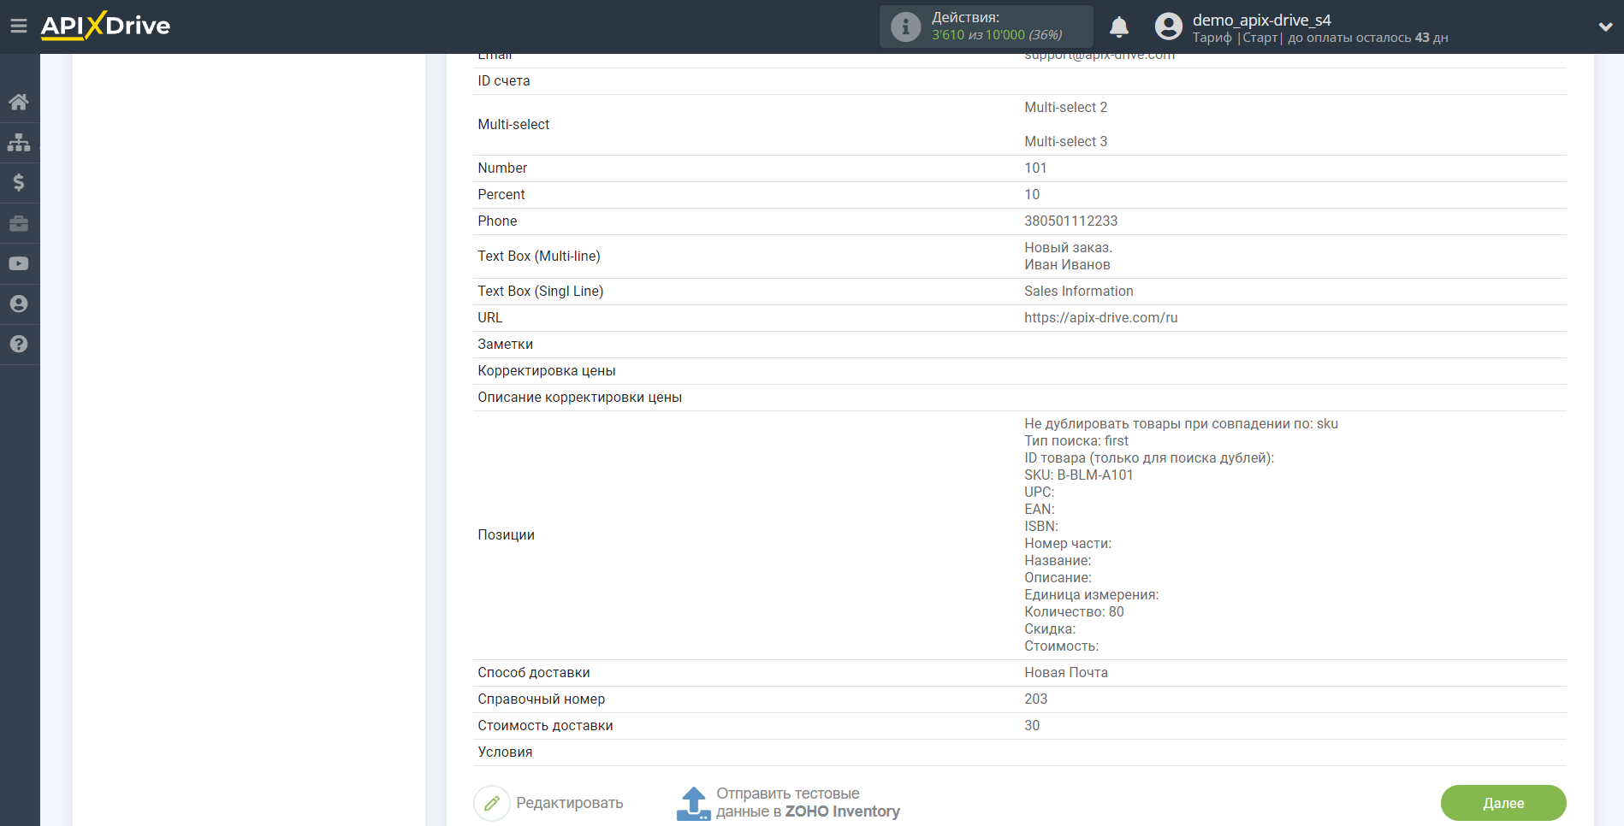Open the home dashboard icon
Viewport: 1624px width, 826px height.
[19, 103]
